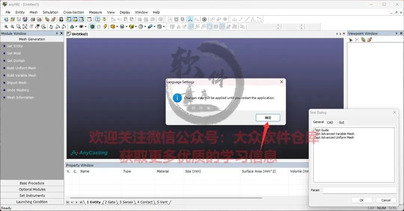This screenshot has height=211, width=404.
Task: Toggle the coordinate axis display icon
Action: tap(190, 19)
